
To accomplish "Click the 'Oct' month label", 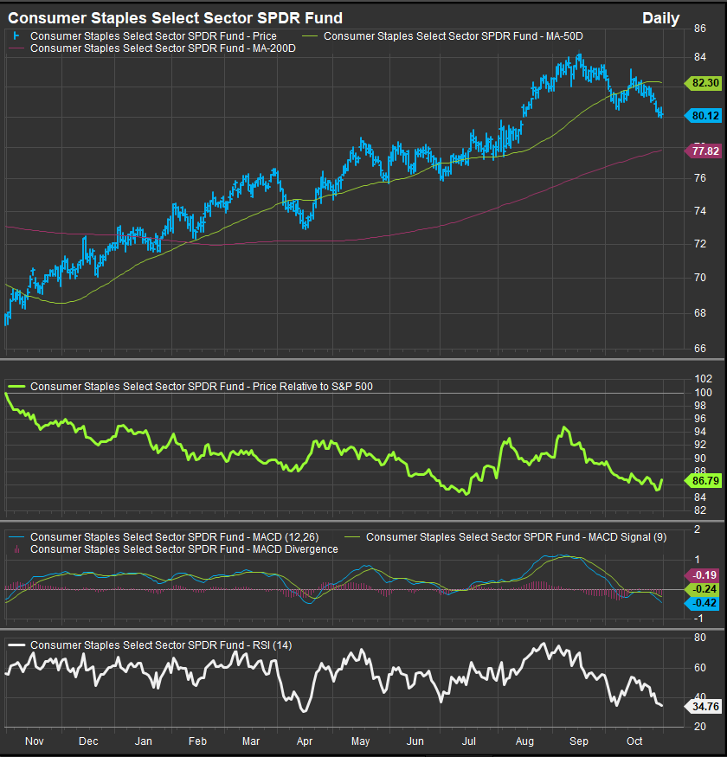I will (634, 741).
